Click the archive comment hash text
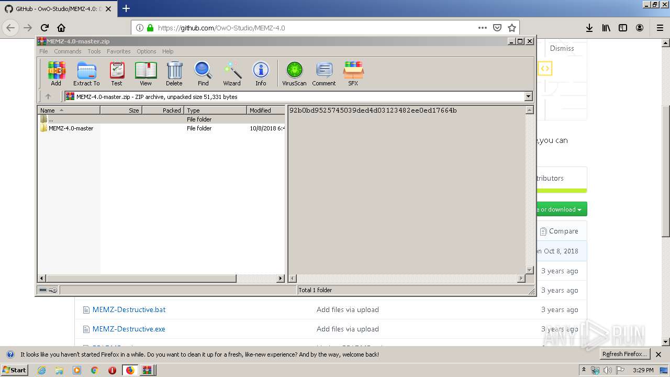The height and width of the screenshot is (377, 670). coord(373,110)
